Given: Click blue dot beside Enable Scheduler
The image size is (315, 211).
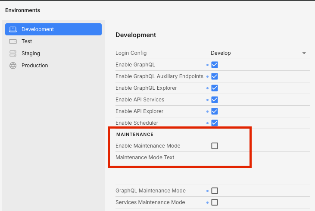Looking at the screenshot, I should pyautogui.click(x=207, y=123).
